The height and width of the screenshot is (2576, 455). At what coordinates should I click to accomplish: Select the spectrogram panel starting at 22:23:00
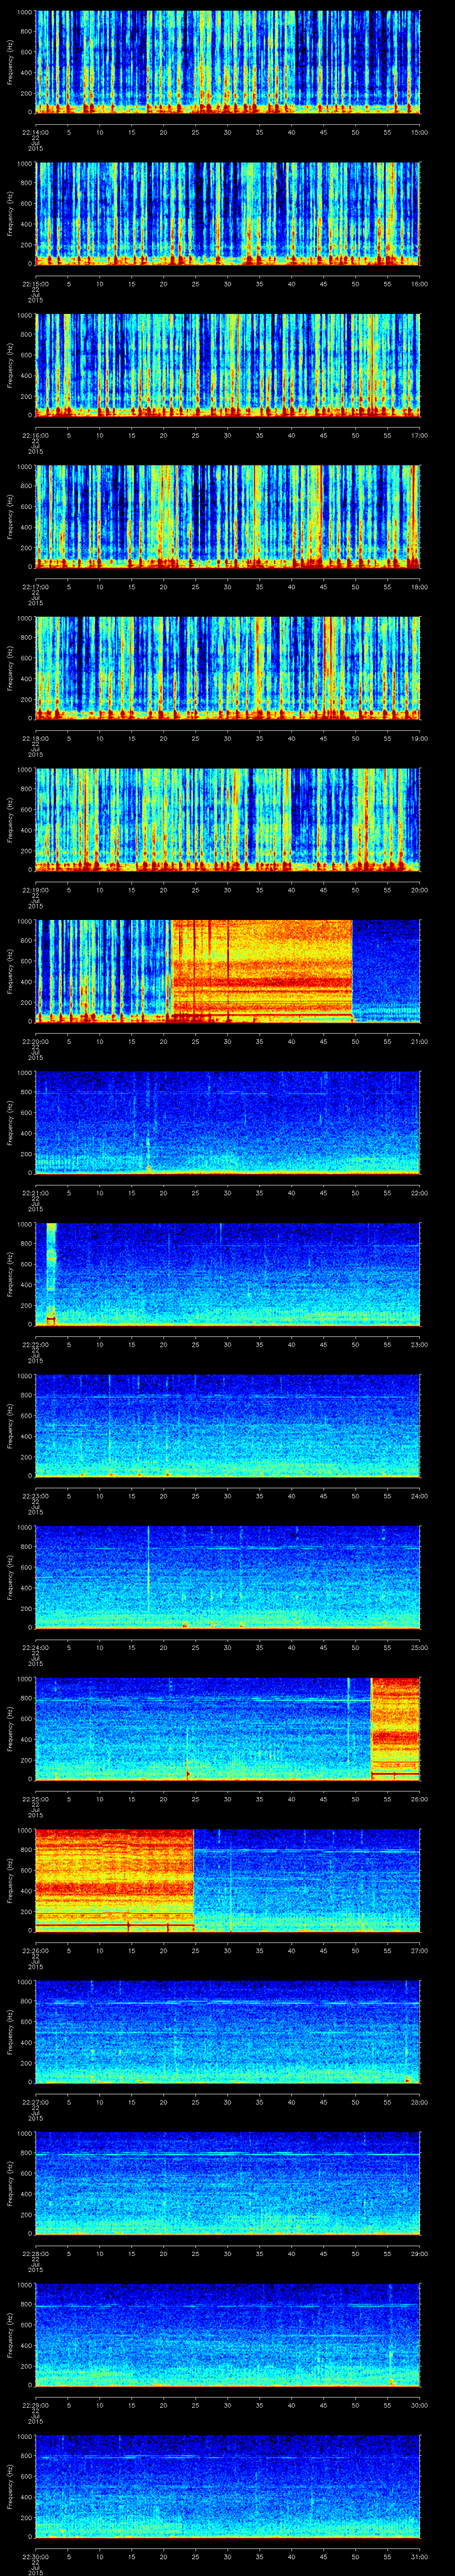(228, 1425)
